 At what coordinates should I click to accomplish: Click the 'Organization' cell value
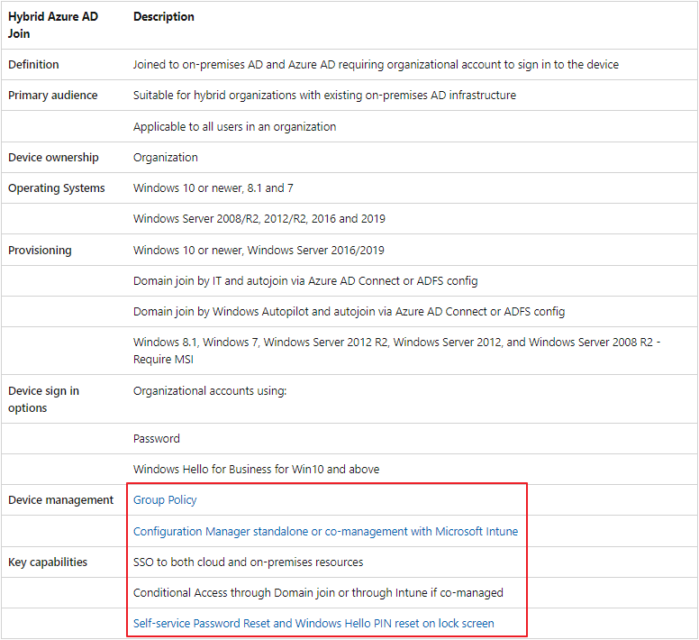[x=166, y=158]
